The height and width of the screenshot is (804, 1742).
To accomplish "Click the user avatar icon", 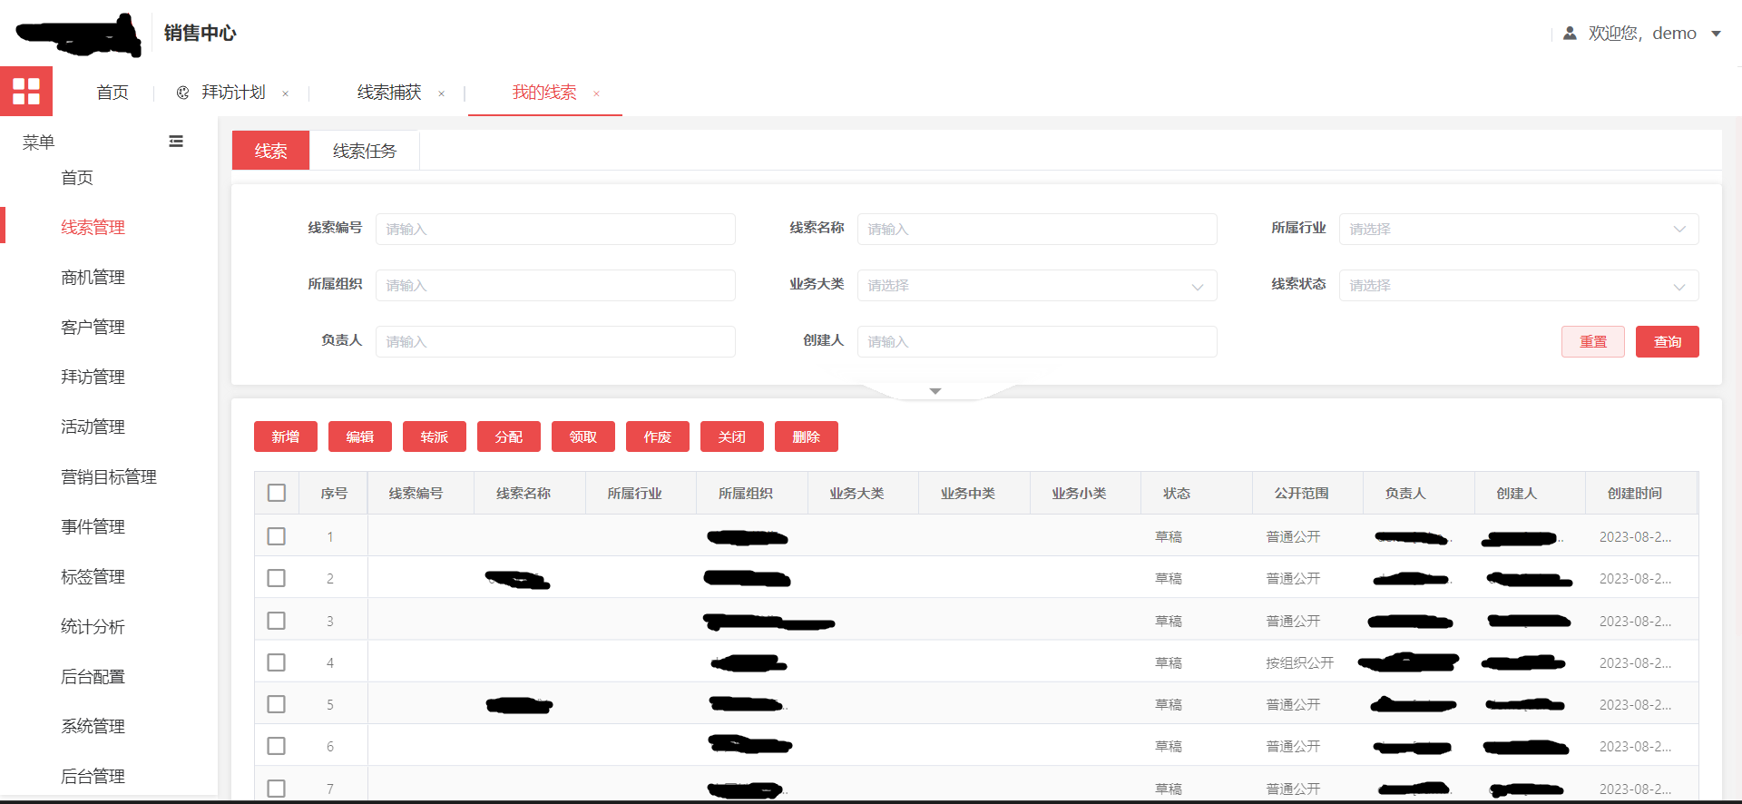I will click(1570, 34).
